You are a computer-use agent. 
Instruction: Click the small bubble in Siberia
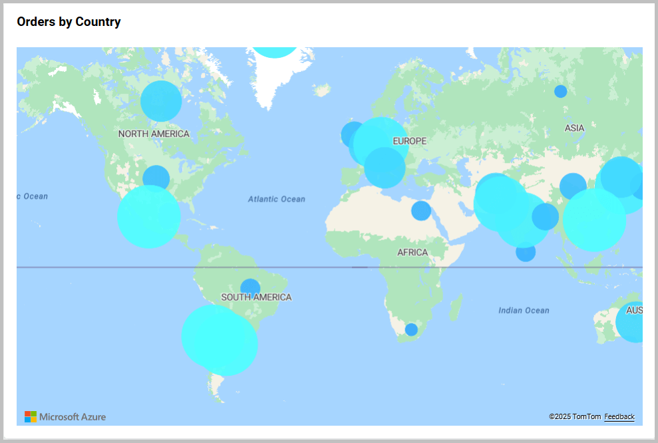pyautogui.click(x=561, y=90)
